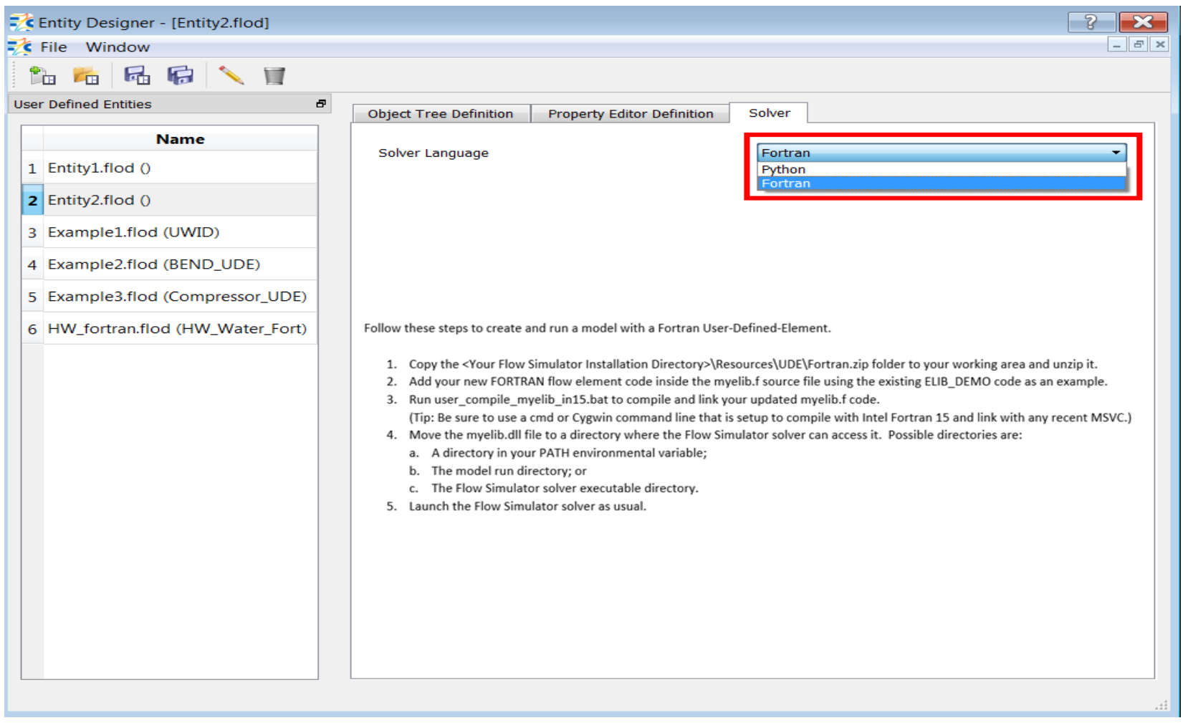
Task: Switch to the Object Tree Definition tab
Action: [440, 114]
